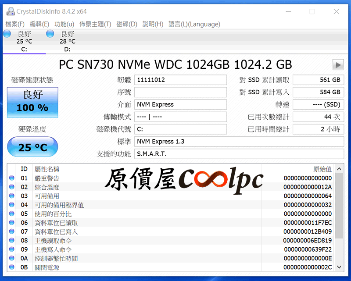The image size is (351, 281).
Task: Click status dot for attribute 06 資料單位已讀取
Action: (12, 223)
